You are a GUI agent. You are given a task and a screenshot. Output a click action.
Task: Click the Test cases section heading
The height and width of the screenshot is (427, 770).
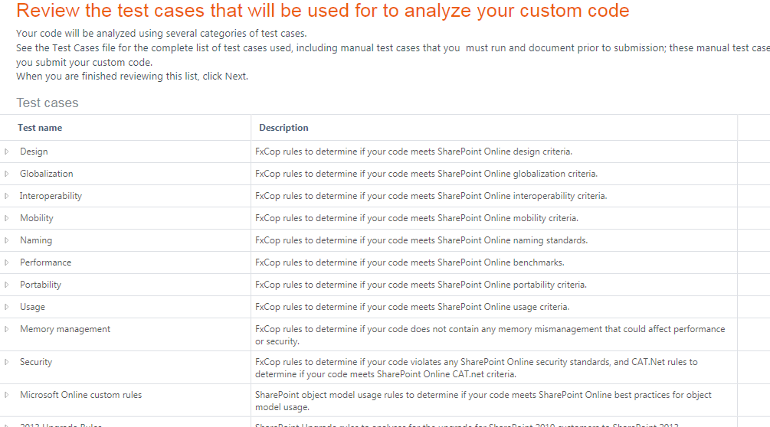pyautogui.click(x=48, y=103)
